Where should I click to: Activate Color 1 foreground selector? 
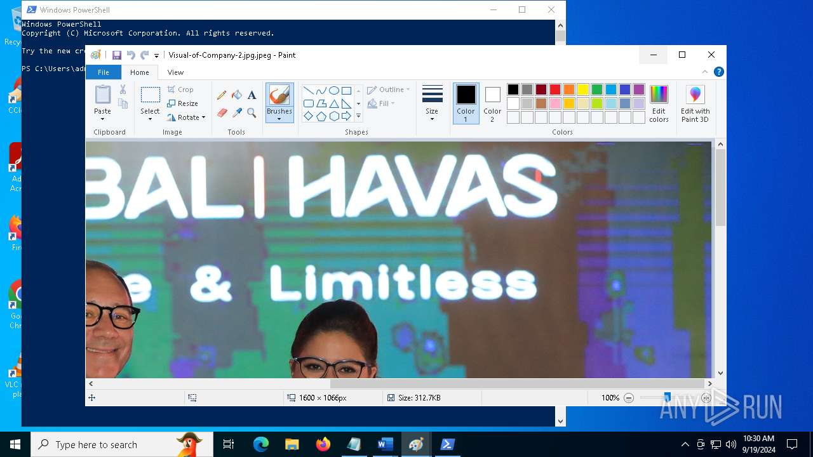click(x=466, y=103)
